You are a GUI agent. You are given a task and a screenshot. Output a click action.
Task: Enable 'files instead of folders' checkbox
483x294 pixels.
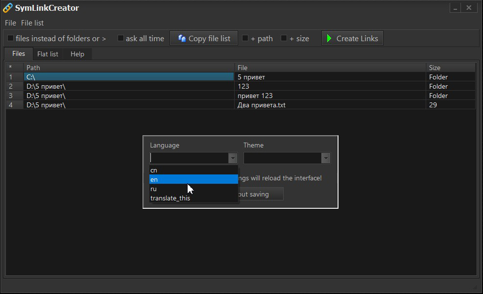coord(10,38)
